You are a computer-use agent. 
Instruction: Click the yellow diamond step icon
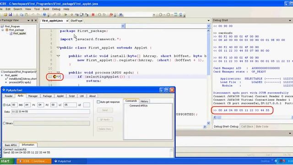point(71,15)
